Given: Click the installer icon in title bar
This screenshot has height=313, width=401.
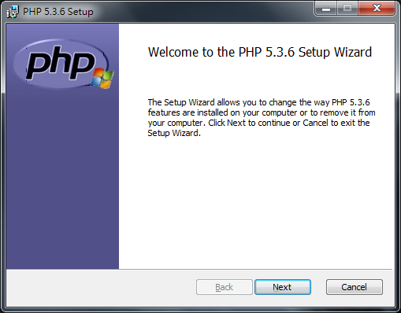Looking at the screenshot, I should (13, 12).
